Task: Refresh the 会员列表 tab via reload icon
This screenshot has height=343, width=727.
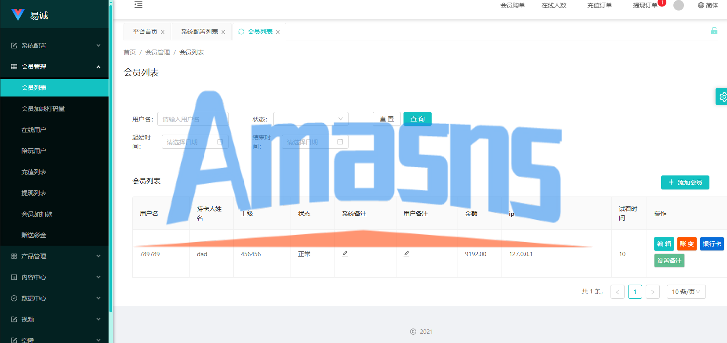Action: pos(241,32)
